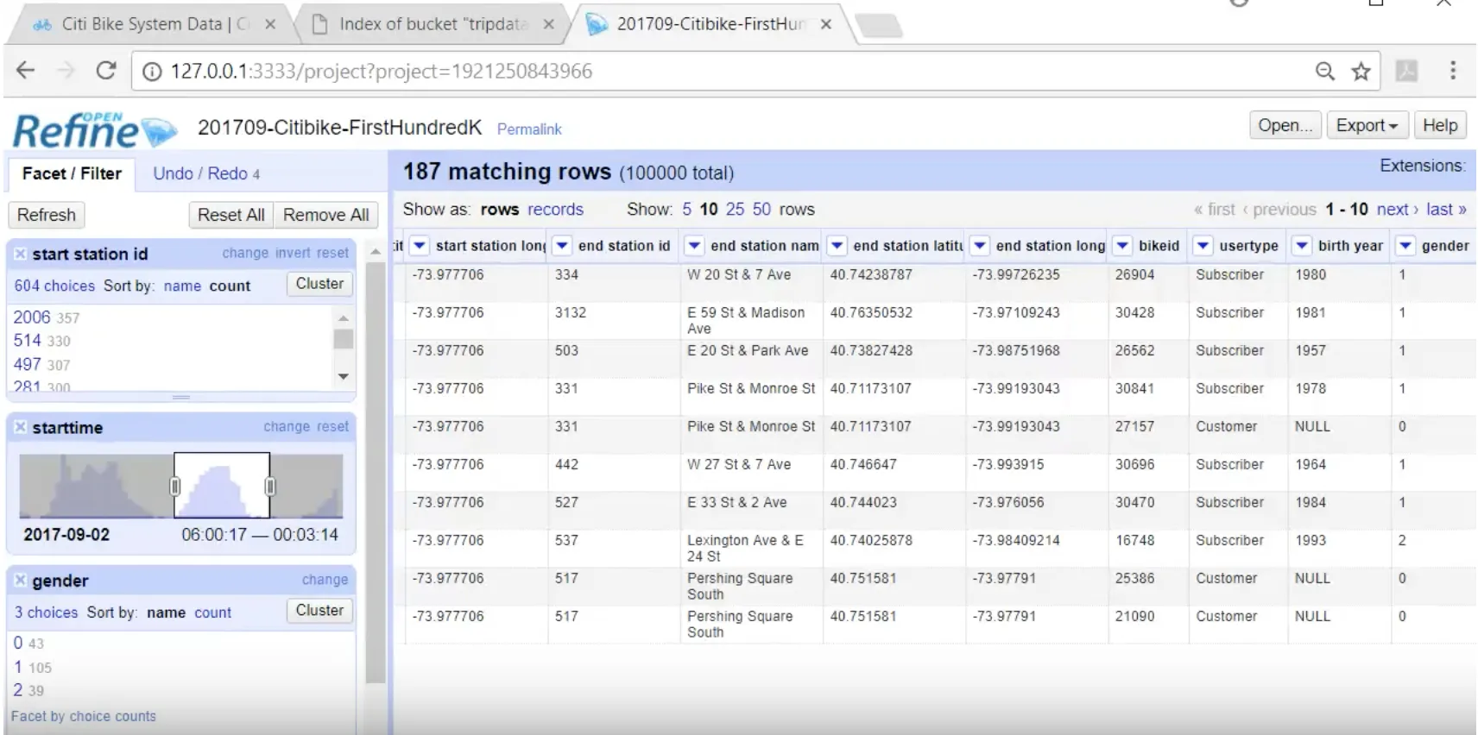The image size is (1478, 735).
Task: Close the Index of bucket tripdata tab
Action: pyautogui.click(x=548, y=24)
